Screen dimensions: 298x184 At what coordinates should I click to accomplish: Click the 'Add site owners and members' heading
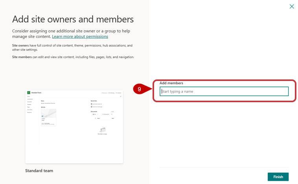coord(73,19)
